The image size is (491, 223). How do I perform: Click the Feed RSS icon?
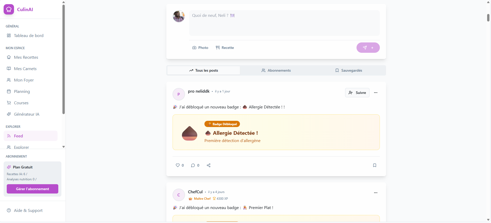click(9, 136)
